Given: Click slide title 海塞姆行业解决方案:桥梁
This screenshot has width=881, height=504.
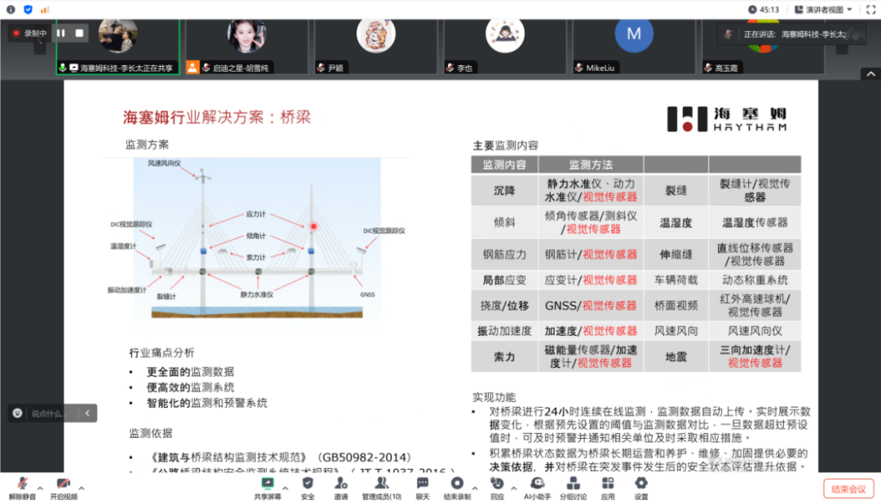Looking at the screenshot, I should pyautogui.click(x=217, y=117).
